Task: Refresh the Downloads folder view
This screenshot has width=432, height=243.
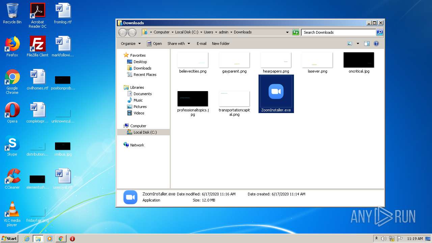Action: tap(296, 32)
